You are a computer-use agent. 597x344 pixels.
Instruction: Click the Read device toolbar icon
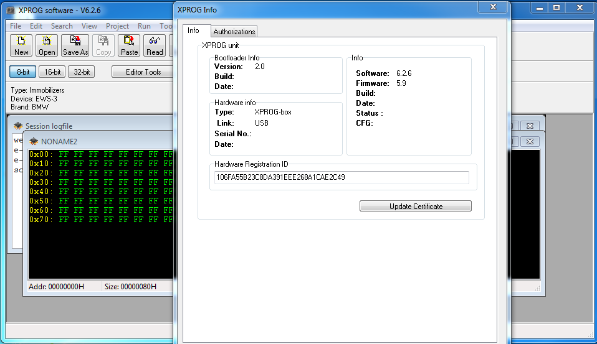tap(155, 45)
